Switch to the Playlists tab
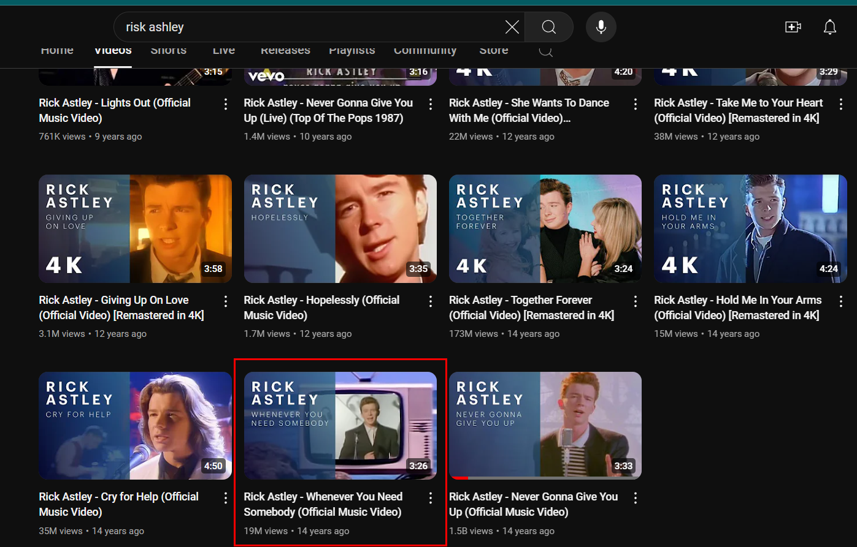The width and height of the screenshot is (857, 547). coord(352,51)
